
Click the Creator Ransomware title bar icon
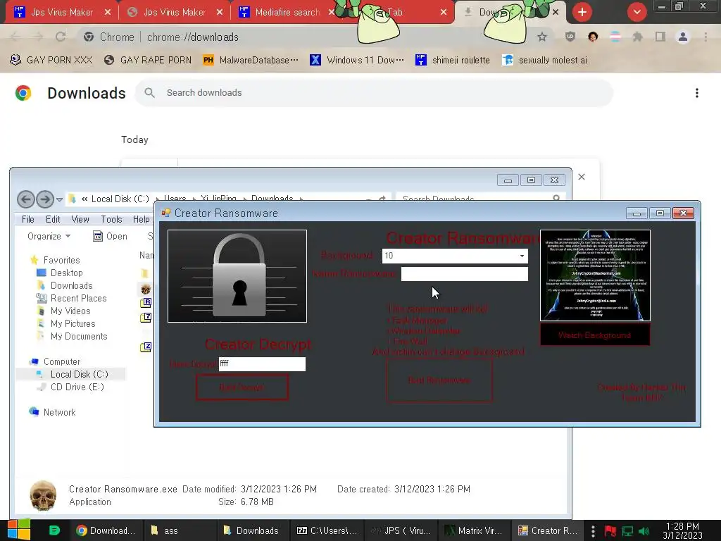[165, 213]
